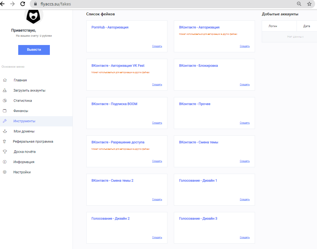This screenshot has width=317, height=249.
Task: Click the ВКонтакте - Смена темы title
Action: pos(198,142)
